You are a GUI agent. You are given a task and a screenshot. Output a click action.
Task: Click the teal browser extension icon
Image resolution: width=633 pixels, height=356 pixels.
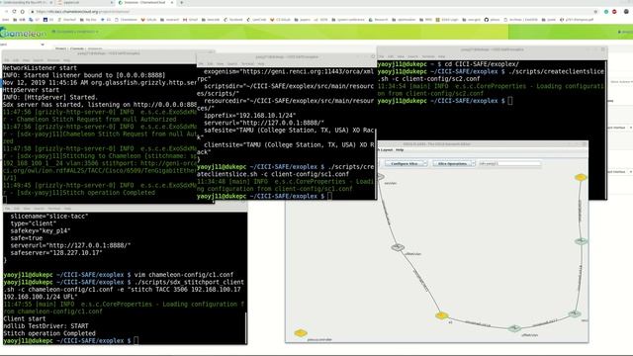606,12
